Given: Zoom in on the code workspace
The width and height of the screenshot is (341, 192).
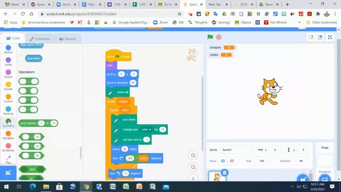Looking at the screenshot, I should (193, 155).
